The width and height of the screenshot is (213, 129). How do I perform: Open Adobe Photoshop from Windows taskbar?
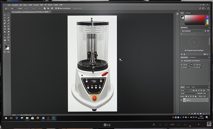click(x=54, y=117)
